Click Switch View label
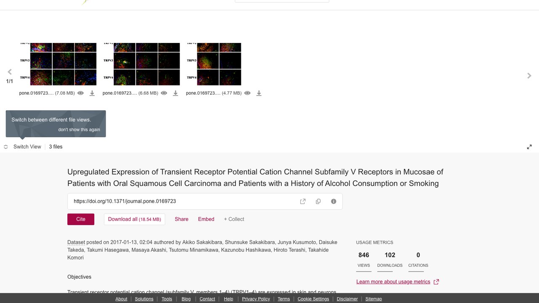 point(27,147)
